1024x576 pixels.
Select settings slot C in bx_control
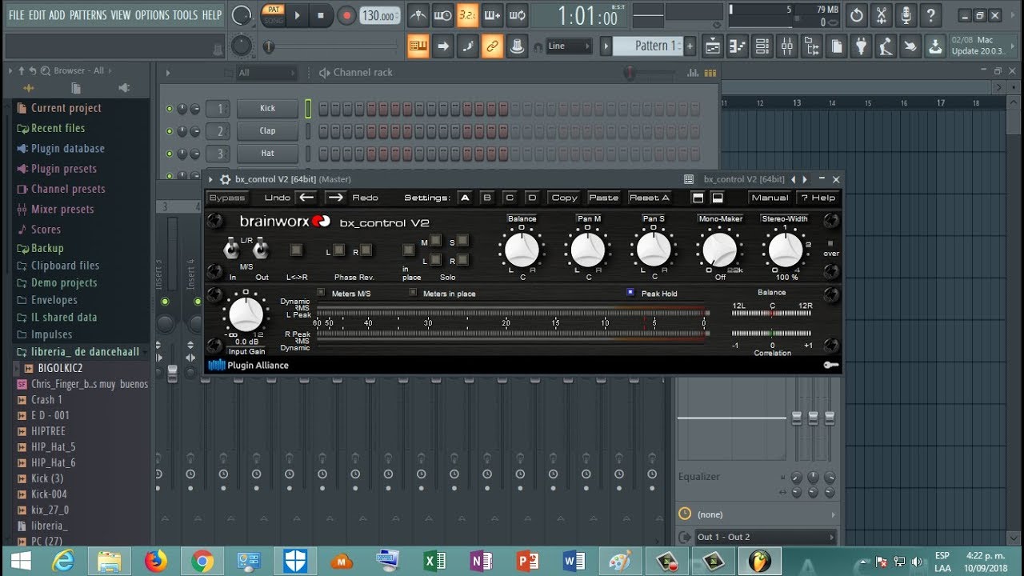[510, 198]
